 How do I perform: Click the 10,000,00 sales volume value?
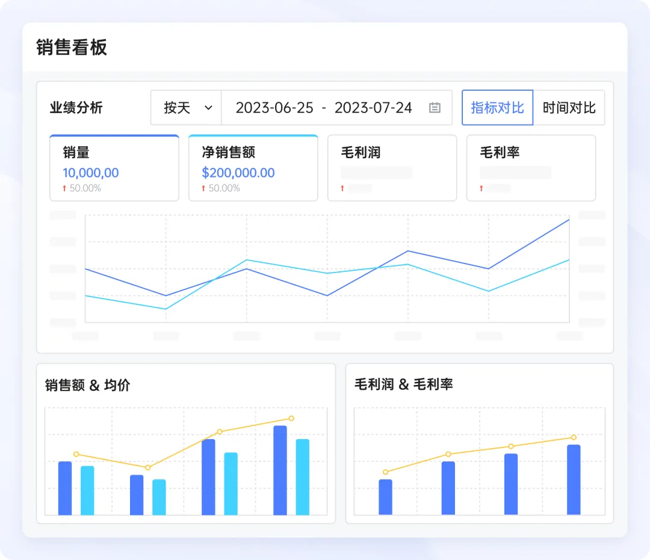click(x=91, y=173)
